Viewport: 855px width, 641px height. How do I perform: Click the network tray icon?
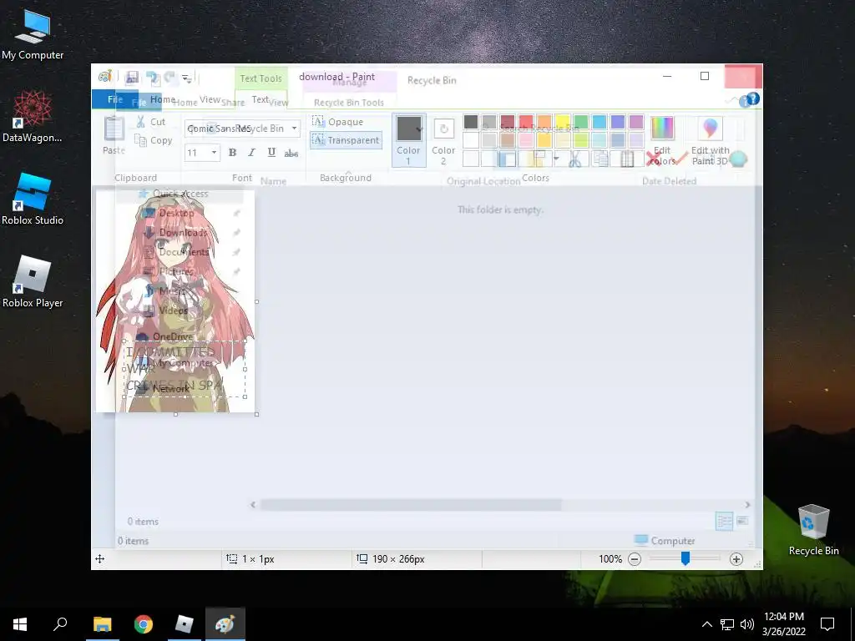[x=727, y=624]
